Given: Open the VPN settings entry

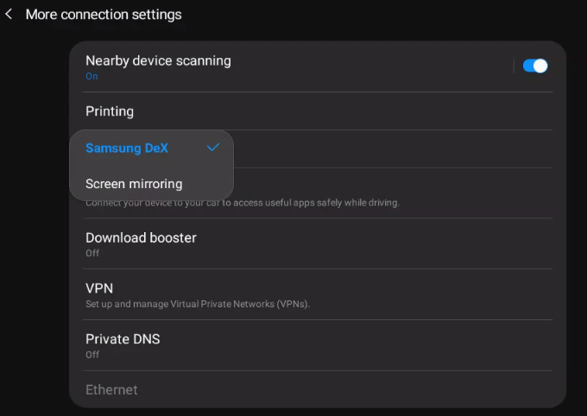Looking at the screenshot, I should pos(318,294).
